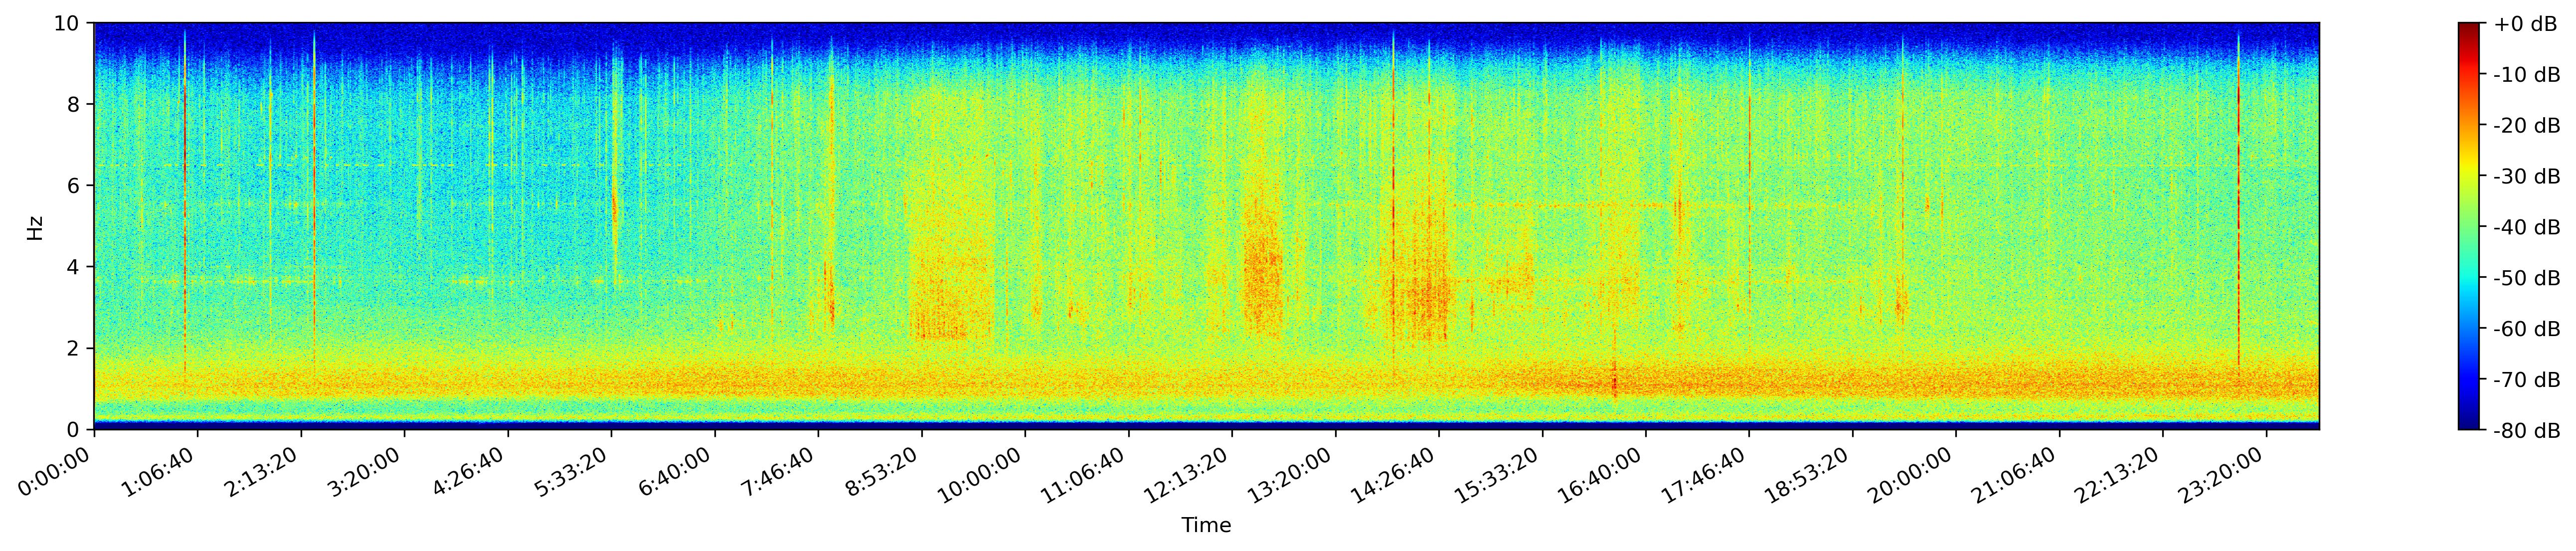Click the Hz y-axis title
The height and width of the screenshot is (551, 2576).
pyautogui.click(x=36, y=227)
